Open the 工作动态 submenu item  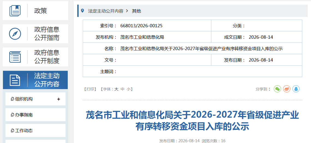(x=35, y=130)
